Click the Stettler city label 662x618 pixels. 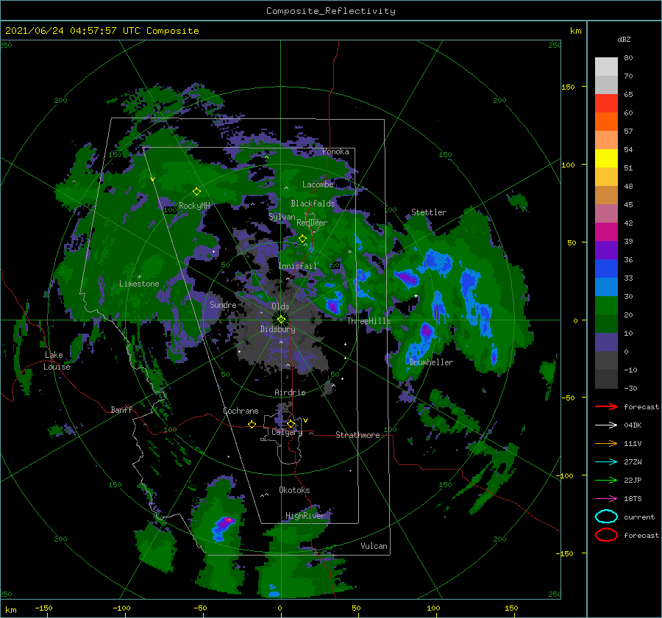click(x=429, y=212)
